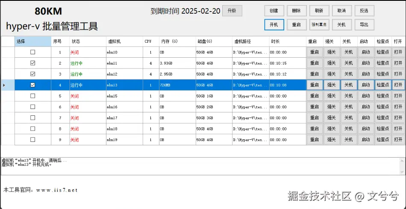Click the log box scrollbar down arrow
This screenshot has height=209, width=406.
coord(403,172)
